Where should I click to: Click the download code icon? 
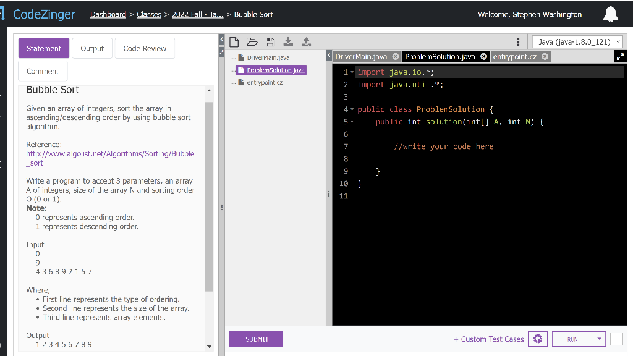point(288,42)
